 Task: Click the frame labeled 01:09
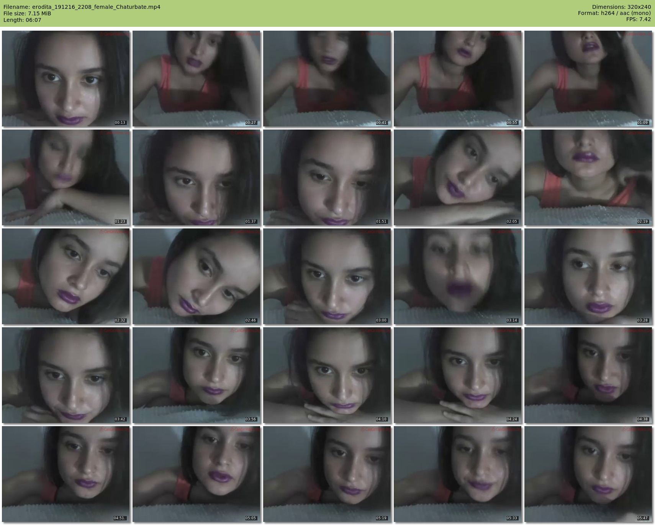tap(588, 79)
